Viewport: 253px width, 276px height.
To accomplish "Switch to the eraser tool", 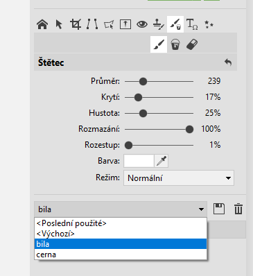I will pyautogui.click(x=192, y=44).
